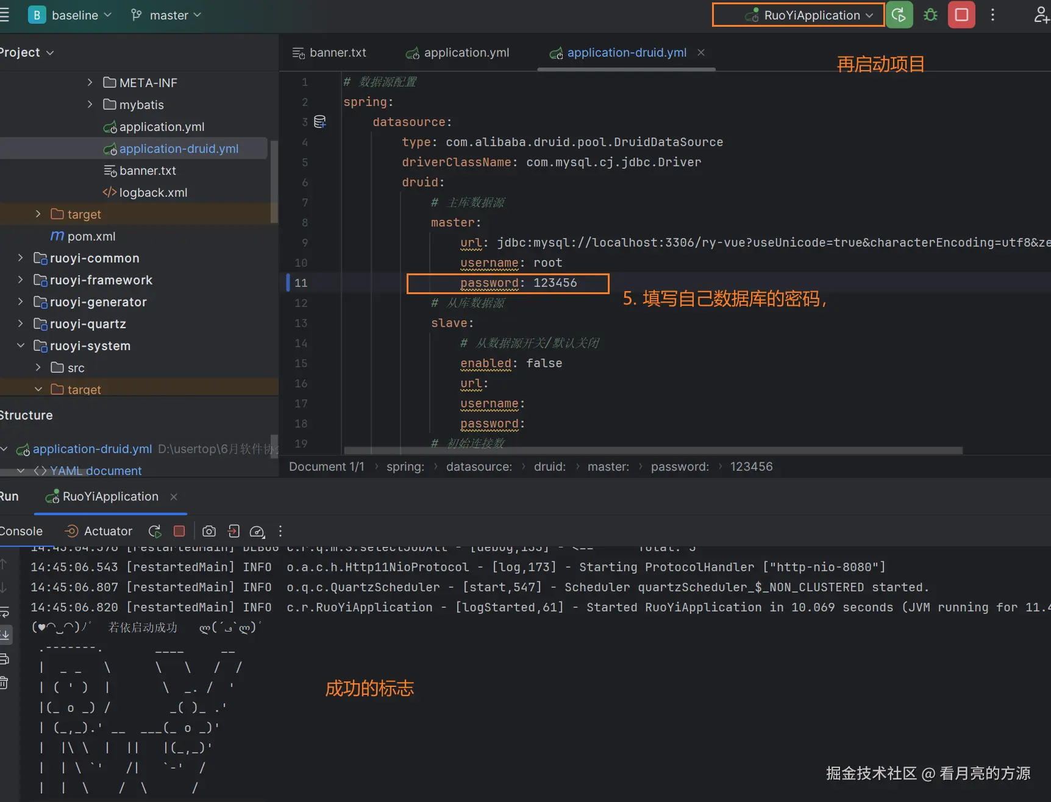Close the RuoYiApplication run tab
This screenshot has width=1051, height=802.
174,497
